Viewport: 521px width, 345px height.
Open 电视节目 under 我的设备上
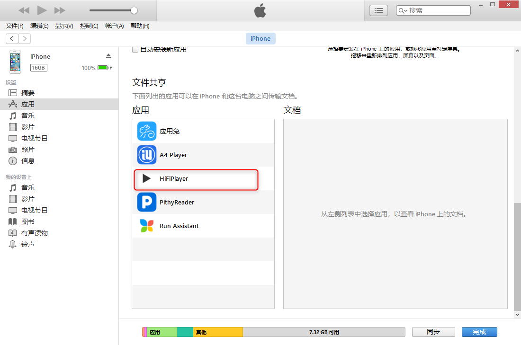point(59,210)
